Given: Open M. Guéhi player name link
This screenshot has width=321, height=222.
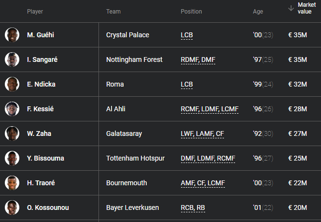Looking at the screenshot, I should (x=42, y=35).
